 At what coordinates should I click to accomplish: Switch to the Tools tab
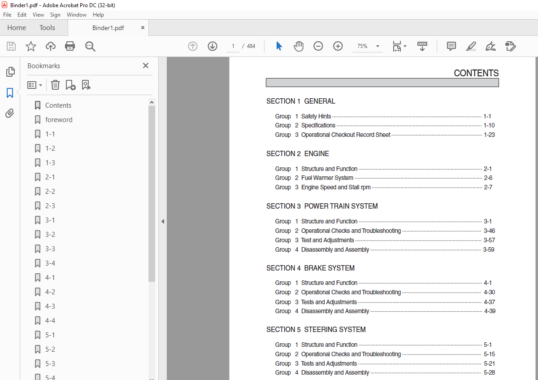click(47, 28)
